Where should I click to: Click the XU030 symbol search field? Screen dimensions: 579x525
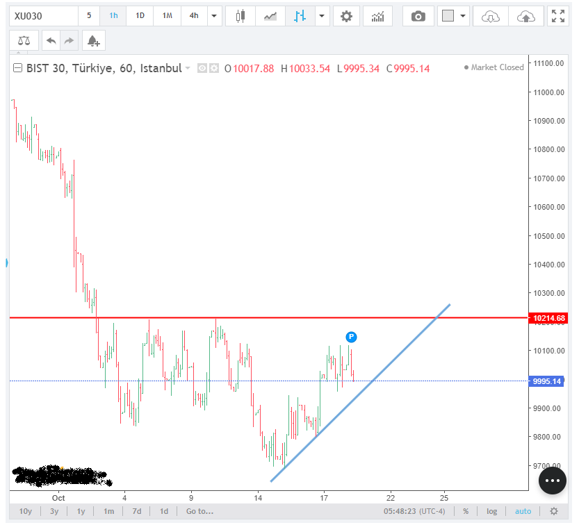click(x=42, y=15)
